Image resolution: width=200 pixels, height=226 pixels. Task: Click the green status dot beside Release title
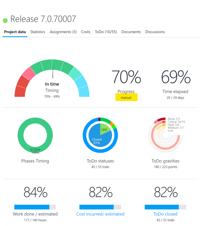coord(5,20)
